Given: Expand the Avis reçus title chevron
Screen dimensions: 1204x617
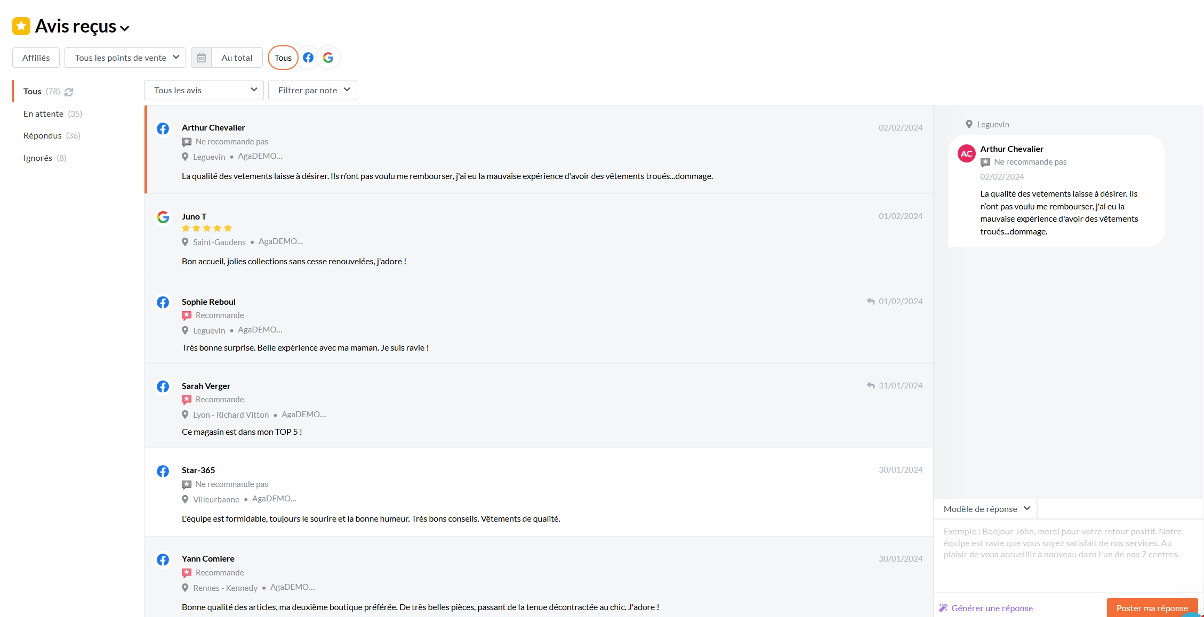Looking at the screenshot, I should click(125, 28).
